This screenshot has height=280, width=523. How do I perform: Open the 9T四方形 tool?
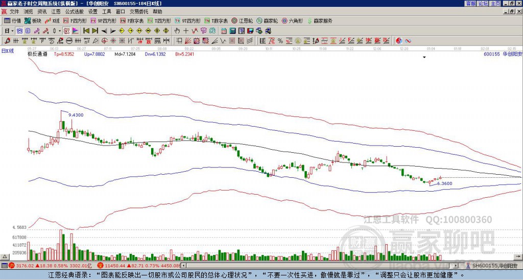[x=188, y=20]
